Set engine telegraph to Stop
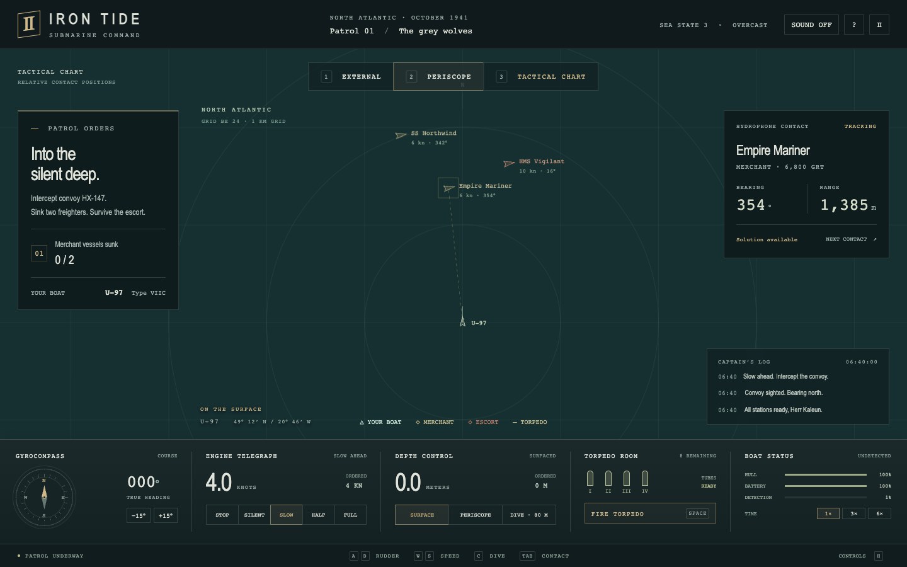This screenshot has height=567, width=907. [x=222, y=515]
